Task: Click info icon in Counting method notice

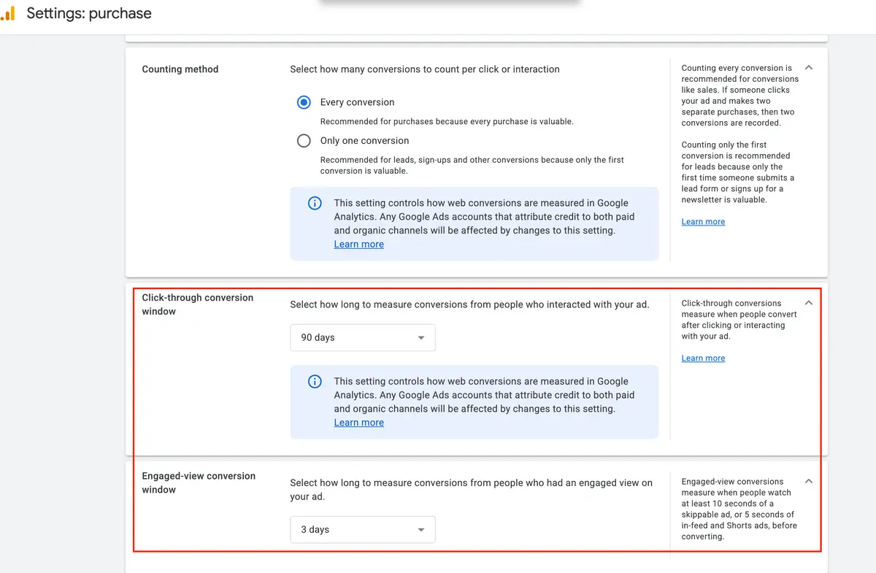Action: (315, 204)
